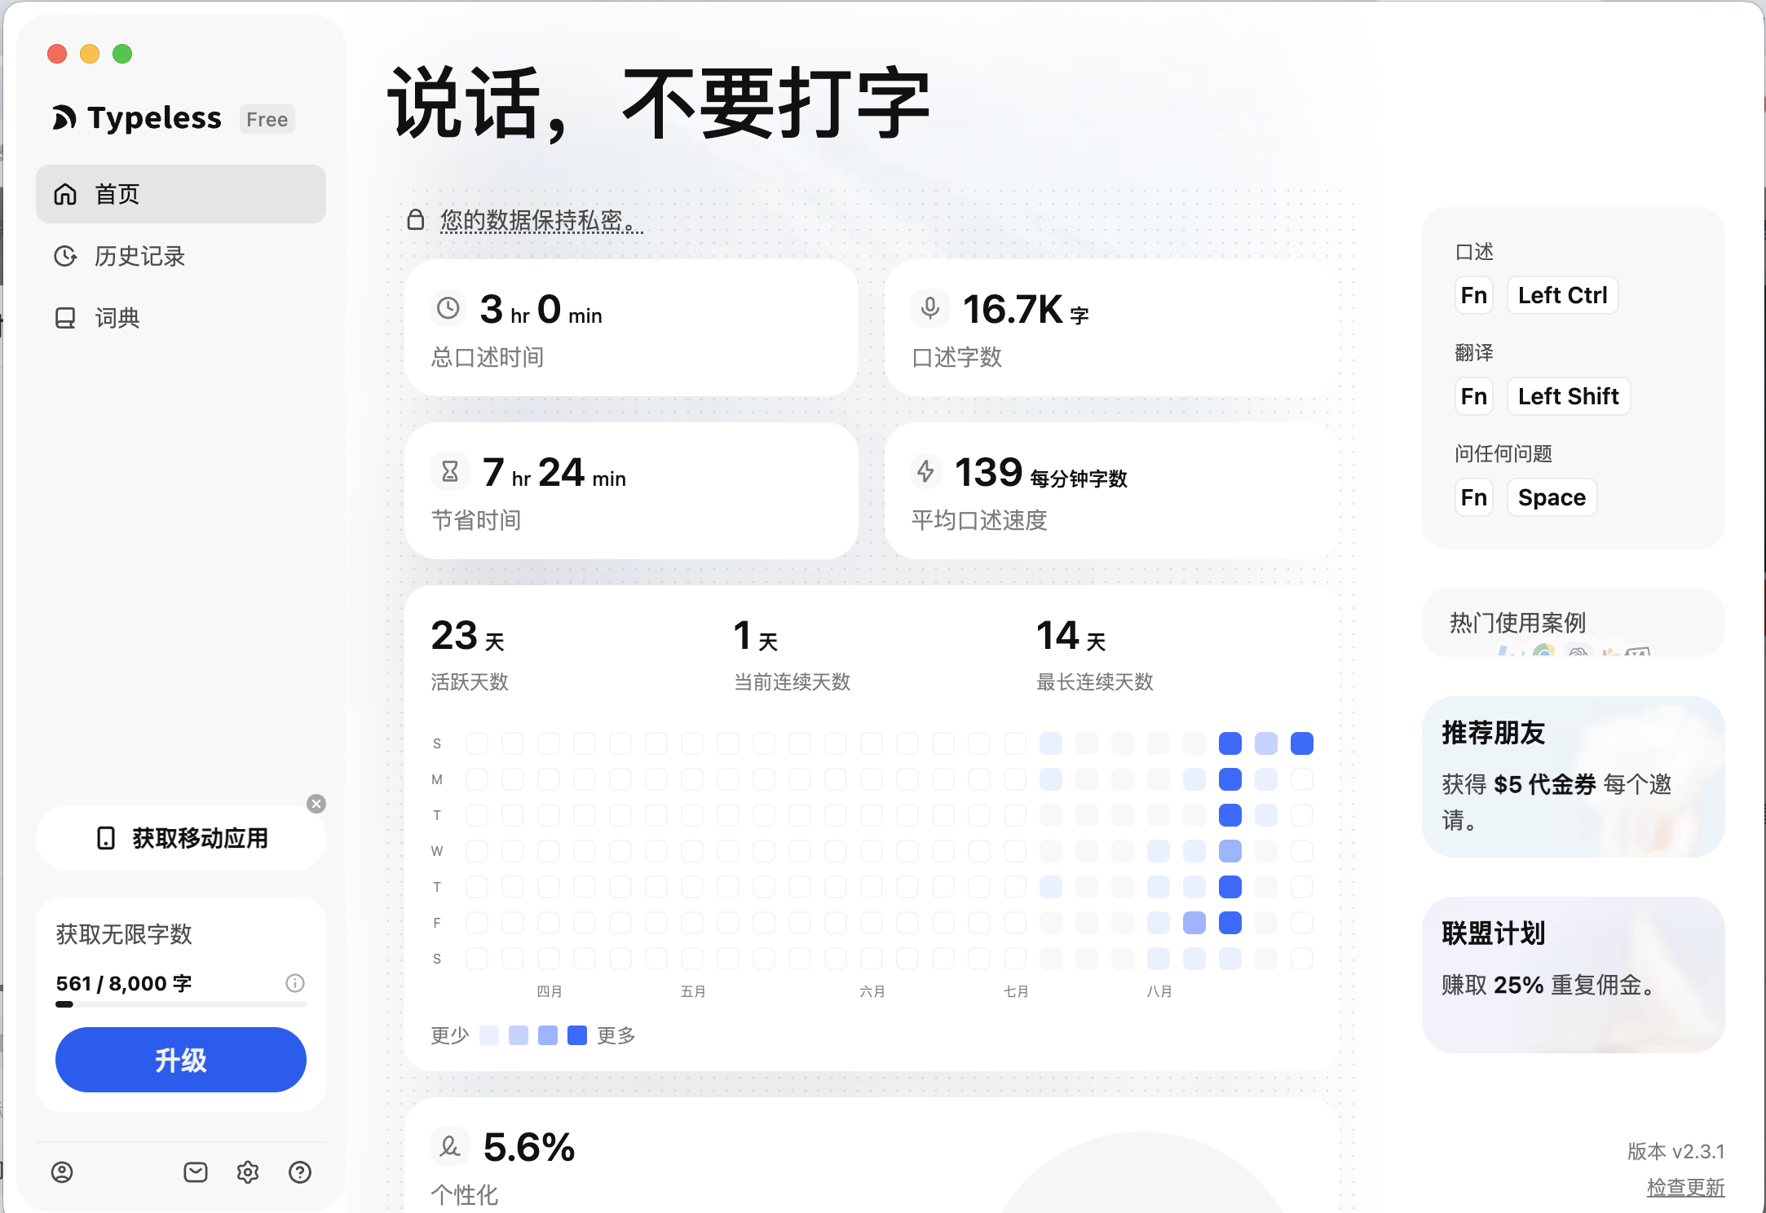Click the Left Shift shortcut key
The image size is (1766, 1213).
click(1568, 396)
